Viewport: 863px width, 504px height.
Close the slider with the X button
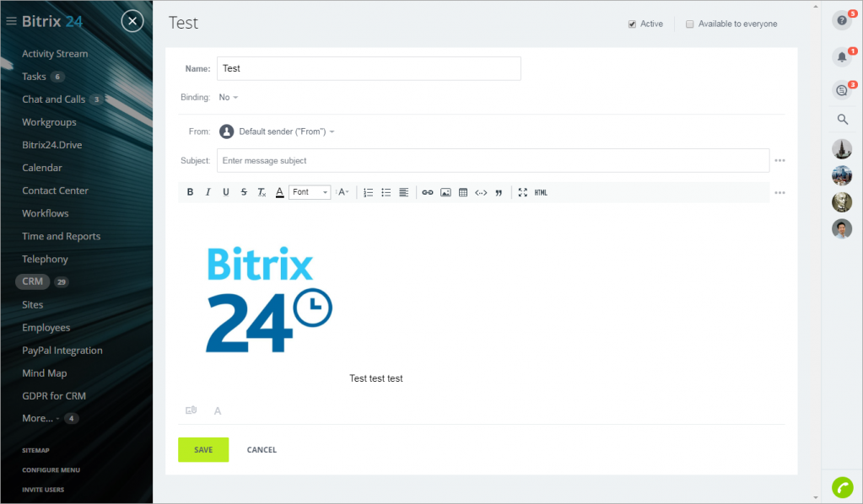(132, 21)
